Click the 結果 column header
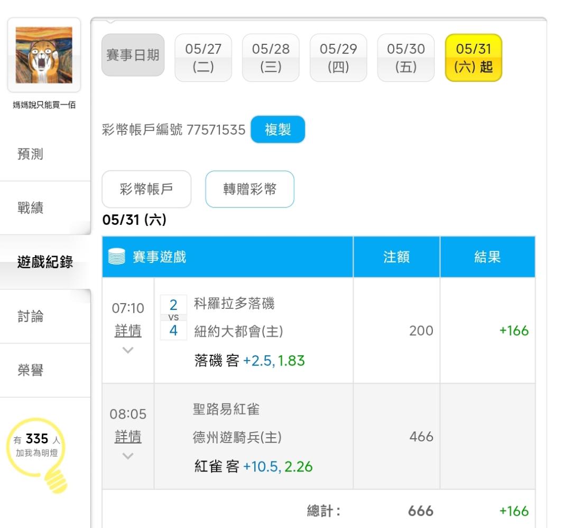This screenshot has width=564, height=528. [487, 257]
